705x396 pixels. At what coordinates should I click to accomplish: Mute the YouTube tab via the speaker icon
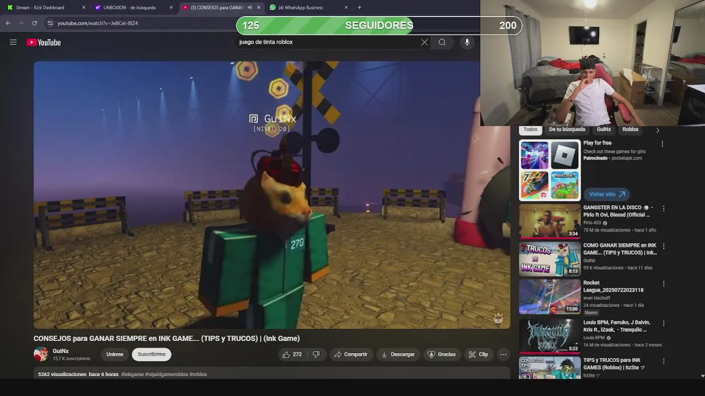[250, 8]
